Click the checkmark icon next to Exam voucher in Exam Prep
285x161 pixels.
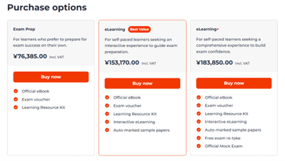[16, 99]
